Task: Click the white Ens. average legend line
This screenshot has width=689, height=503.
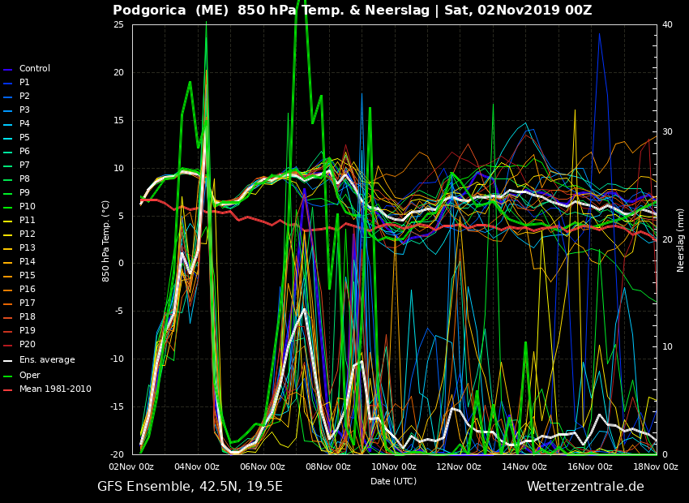Action: 8,361
